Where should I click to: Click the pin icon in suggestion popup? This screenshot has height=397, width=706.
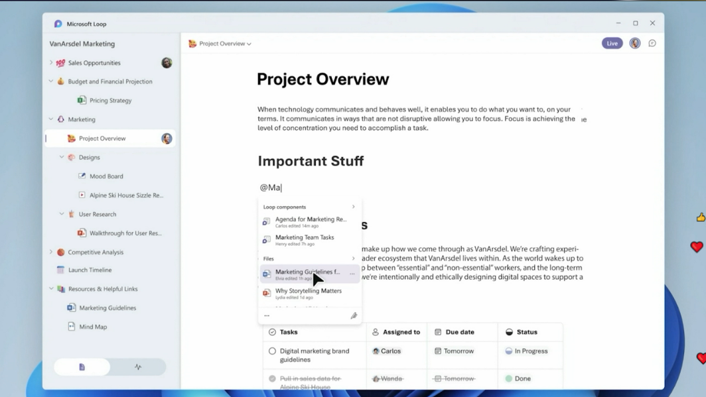tap(354, 315)
